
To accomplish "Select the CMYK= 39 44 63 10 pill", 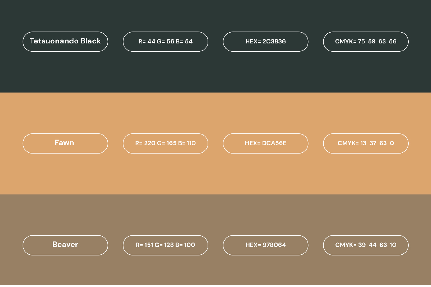I will coord(366,245).
